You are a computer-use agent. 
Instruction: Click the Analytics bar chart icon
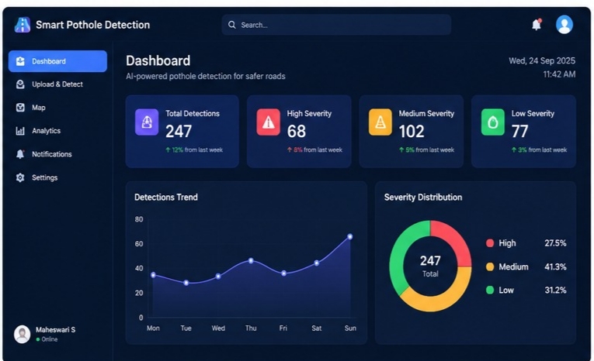[20, 131]
